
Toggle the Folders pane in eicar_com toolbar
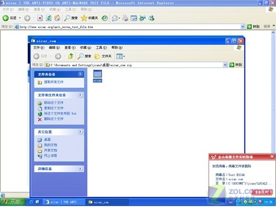103,56
